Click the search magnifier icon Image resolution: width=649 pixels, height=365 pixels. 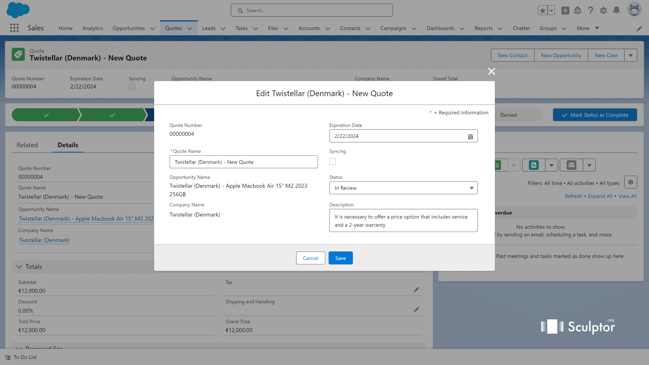pos(240,10)
